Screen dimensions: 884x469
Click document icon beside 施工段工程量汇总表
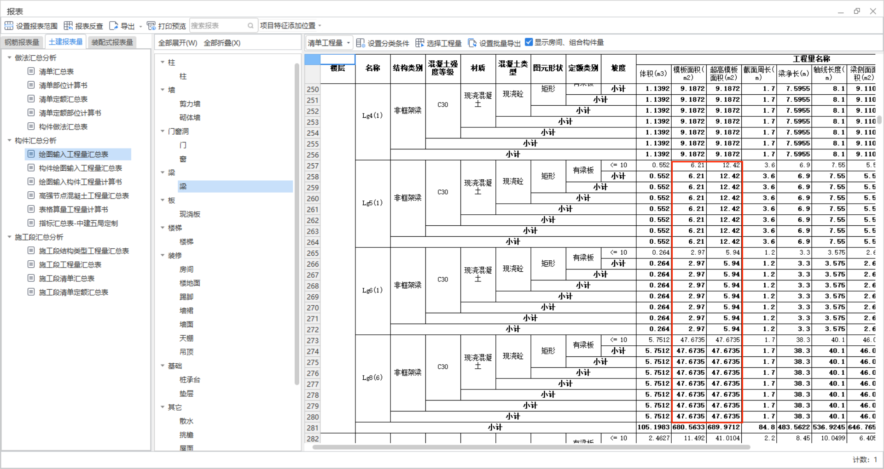(31, 264)
